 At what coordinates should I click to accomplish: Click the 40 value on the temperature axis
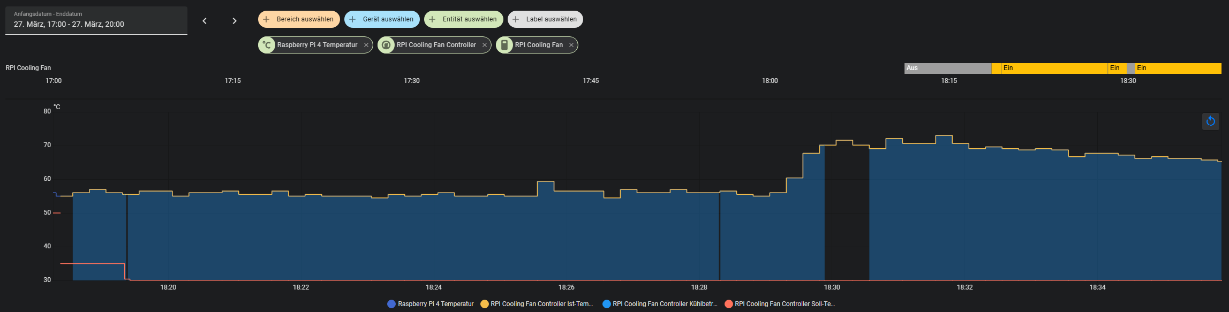(47, 246)
